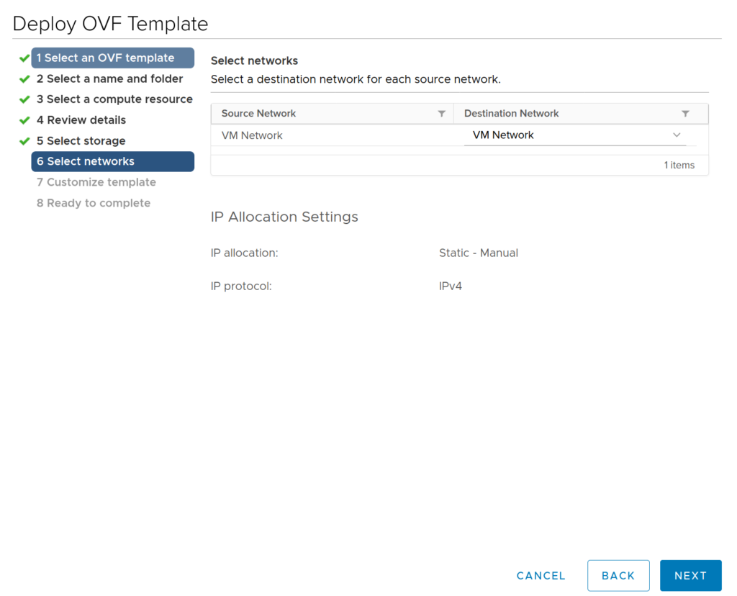Click the green checkmark beside Select storage
The image size is (737, 596).
tap(24, 141)
